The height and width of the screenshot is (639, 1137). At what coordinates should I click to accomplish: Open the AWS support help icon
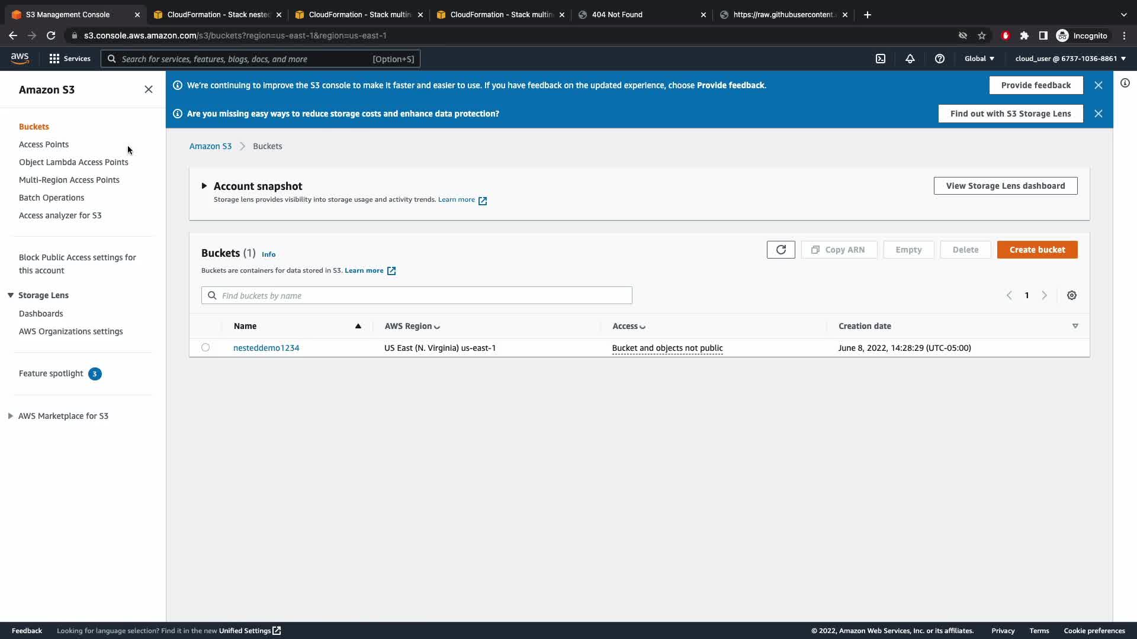pyautogui.click(x=940, y=59)
